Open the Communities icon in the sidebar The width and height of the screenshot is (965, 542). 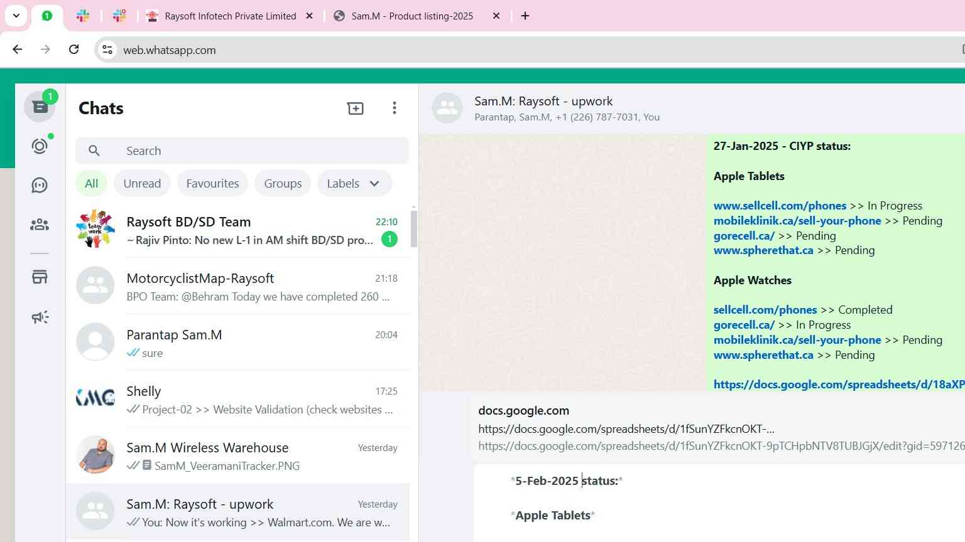[40, 224]
